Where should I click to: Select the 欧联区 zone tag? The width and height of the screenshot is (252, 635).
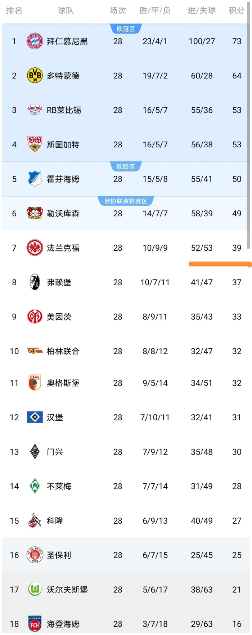coord(126,166)
